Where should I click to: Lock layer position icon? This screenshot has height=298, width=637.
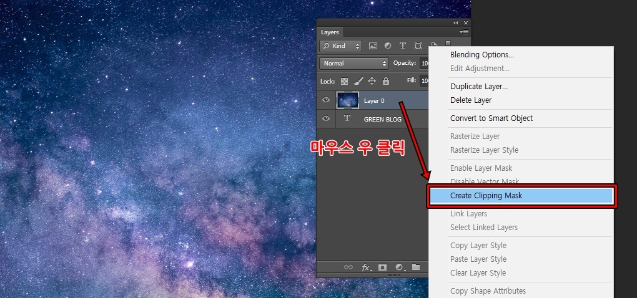pyautogui.click(x=372, y=81)
